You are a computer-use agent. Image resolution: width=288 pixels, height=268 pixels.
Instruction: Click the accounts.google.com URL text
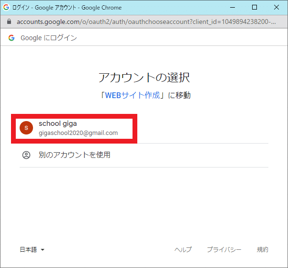(x=146, y=22)
